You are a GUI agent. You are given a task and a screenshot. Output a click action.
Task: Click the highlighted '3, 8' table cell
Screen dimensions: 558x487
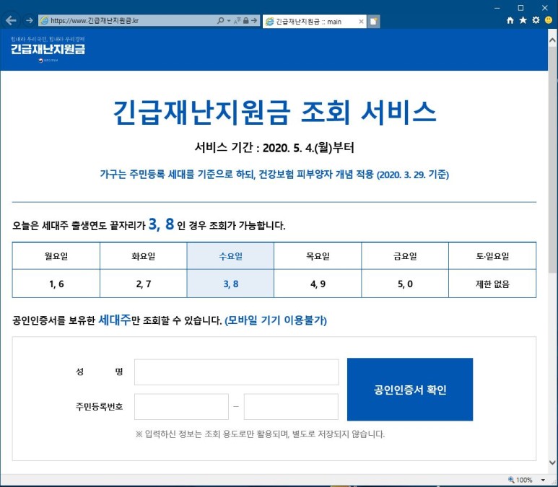click(230, 284)
